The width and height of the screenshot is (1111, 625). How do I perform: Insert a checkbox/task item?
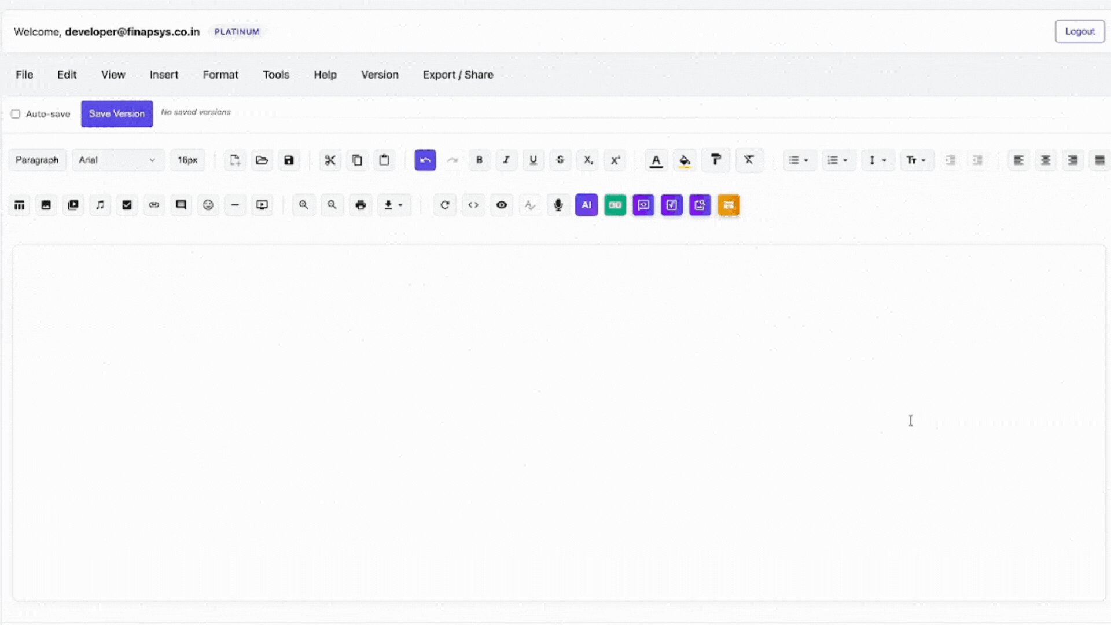point(127,205)
